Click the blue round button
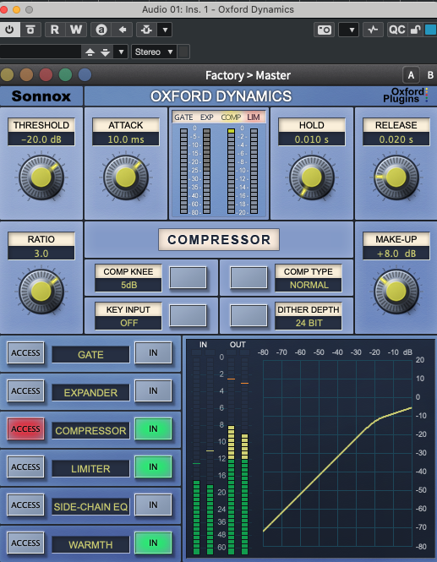Viewport: 437px width, 562px height. coord(85,75)
